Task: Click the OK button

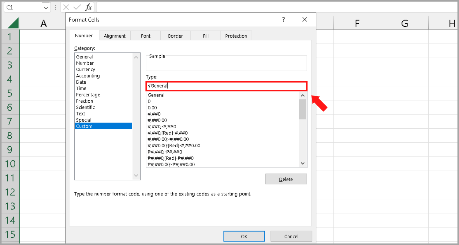Action: click(244, 236)
